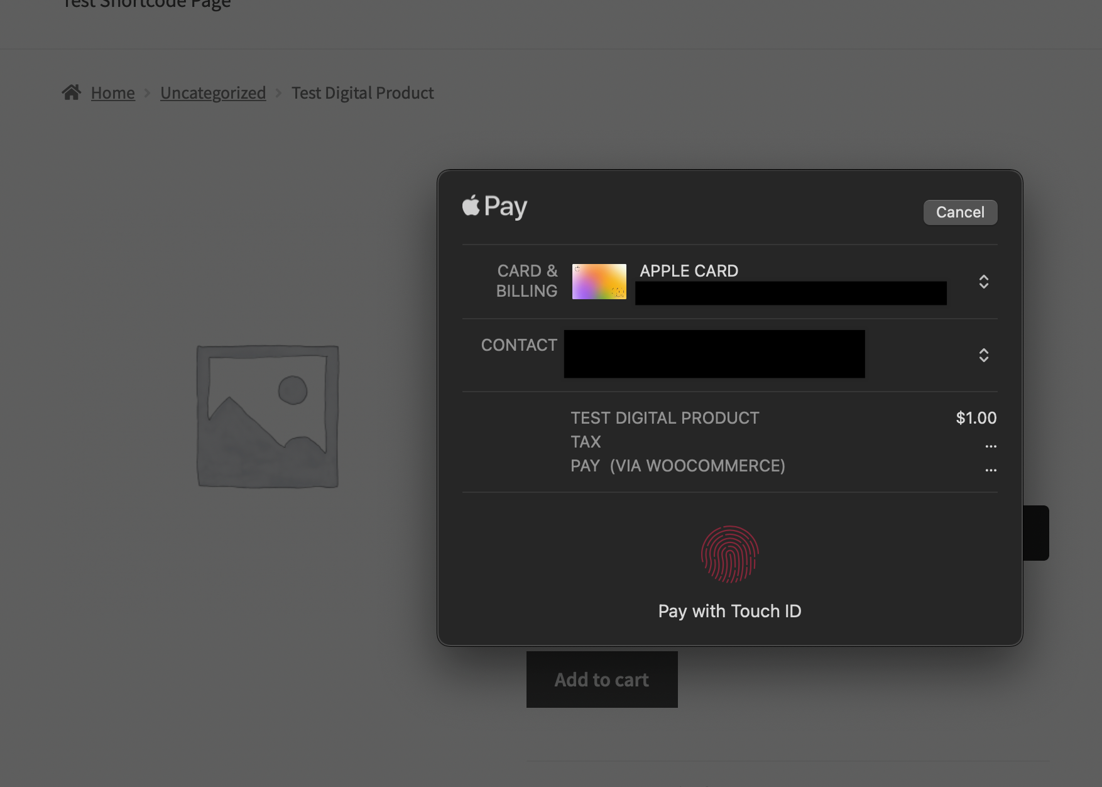Tap the Touch ID fingerprint icon
Image resolution: width=1102 pixels, height=787 pixels.
click(x=729, y=554)
